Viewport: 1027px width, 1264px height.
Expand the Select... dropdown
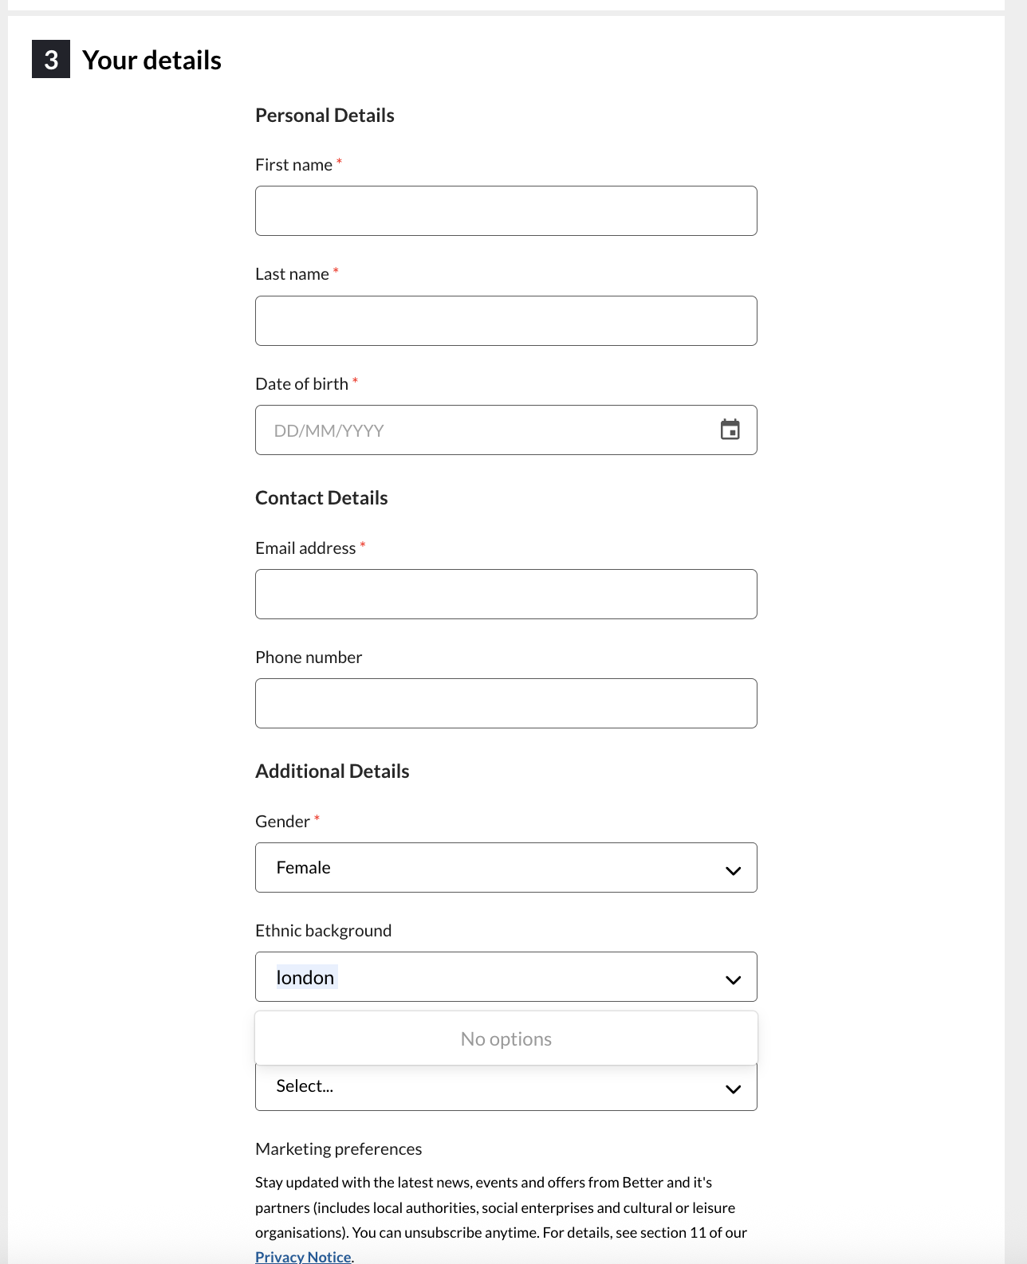[506, 1087]
